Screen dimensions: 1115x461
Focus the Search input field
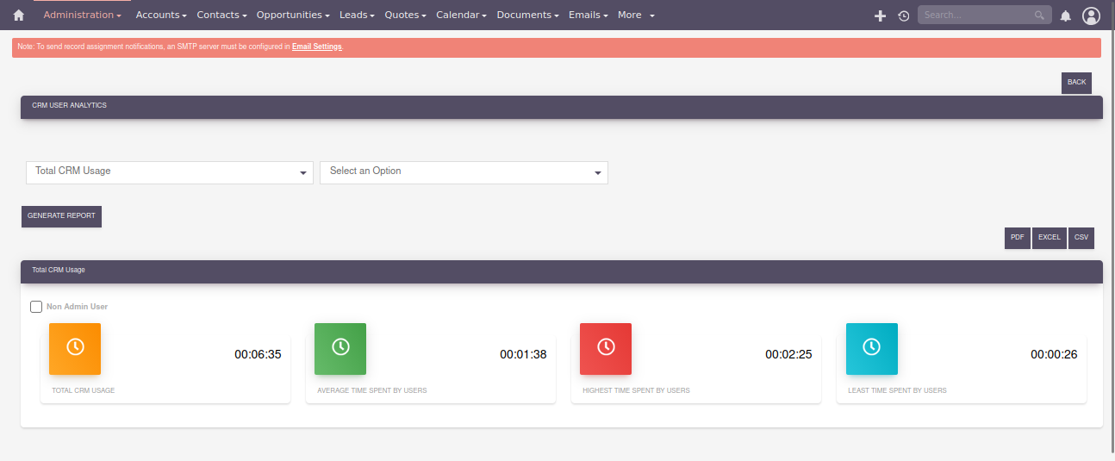976,16
